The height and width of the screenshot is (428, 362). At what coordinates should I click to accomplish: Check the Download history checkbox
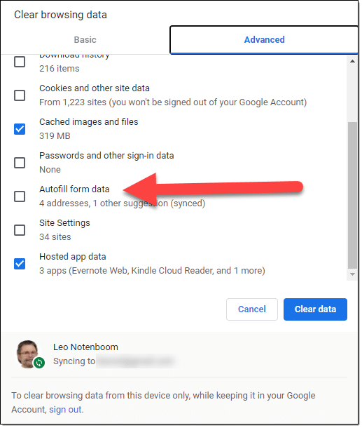(20, 62)
